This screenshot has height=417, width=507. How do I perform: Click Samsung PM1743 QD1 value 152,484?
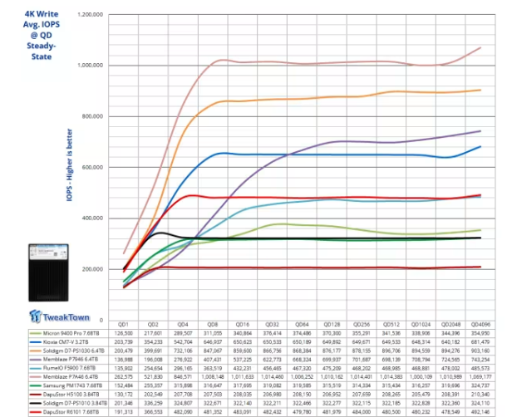(123, 385)
